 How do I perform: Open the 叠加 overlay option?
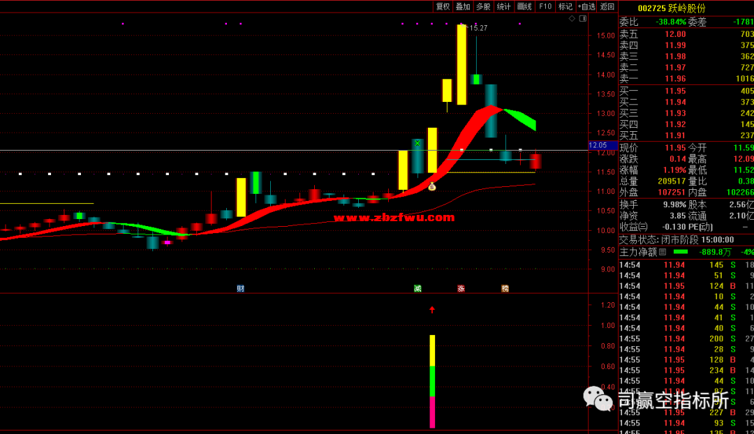[463, 7]
